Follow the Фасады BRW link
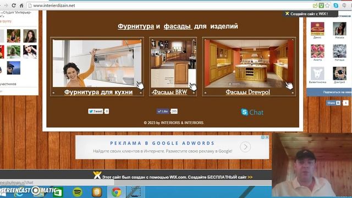The image size is (352, 198). [170, 92]
